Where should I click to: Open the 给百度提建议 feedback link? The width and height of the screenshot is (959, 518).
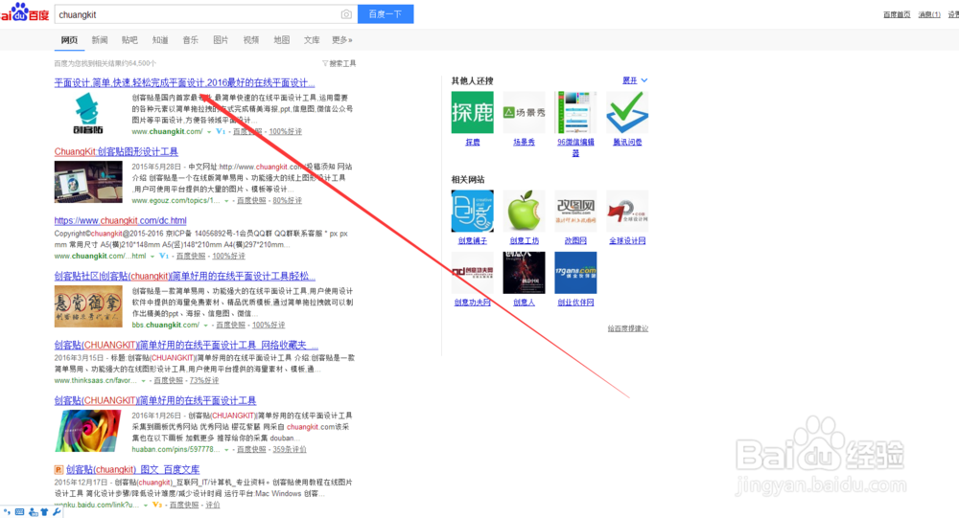point(627,328)
